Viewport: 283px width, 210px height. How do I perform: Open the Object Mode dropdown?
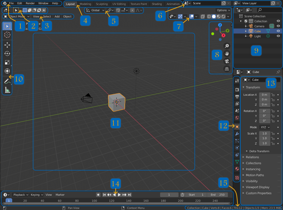click(17, 16)
